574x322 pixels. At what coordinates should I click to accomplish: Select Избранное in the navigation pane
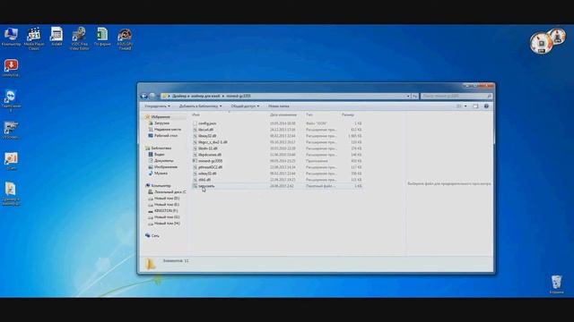(161, 117)
